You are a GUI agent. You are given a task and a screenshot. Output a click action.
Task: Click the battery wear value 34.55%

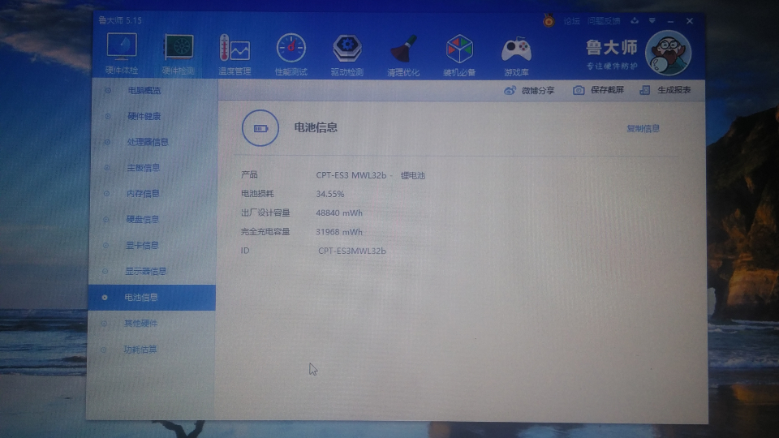(x=330, y=194)
